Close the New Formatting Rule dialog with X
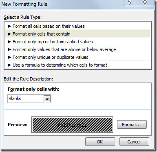This screenshot has height=152, width=157. click(x=145, y=2)
